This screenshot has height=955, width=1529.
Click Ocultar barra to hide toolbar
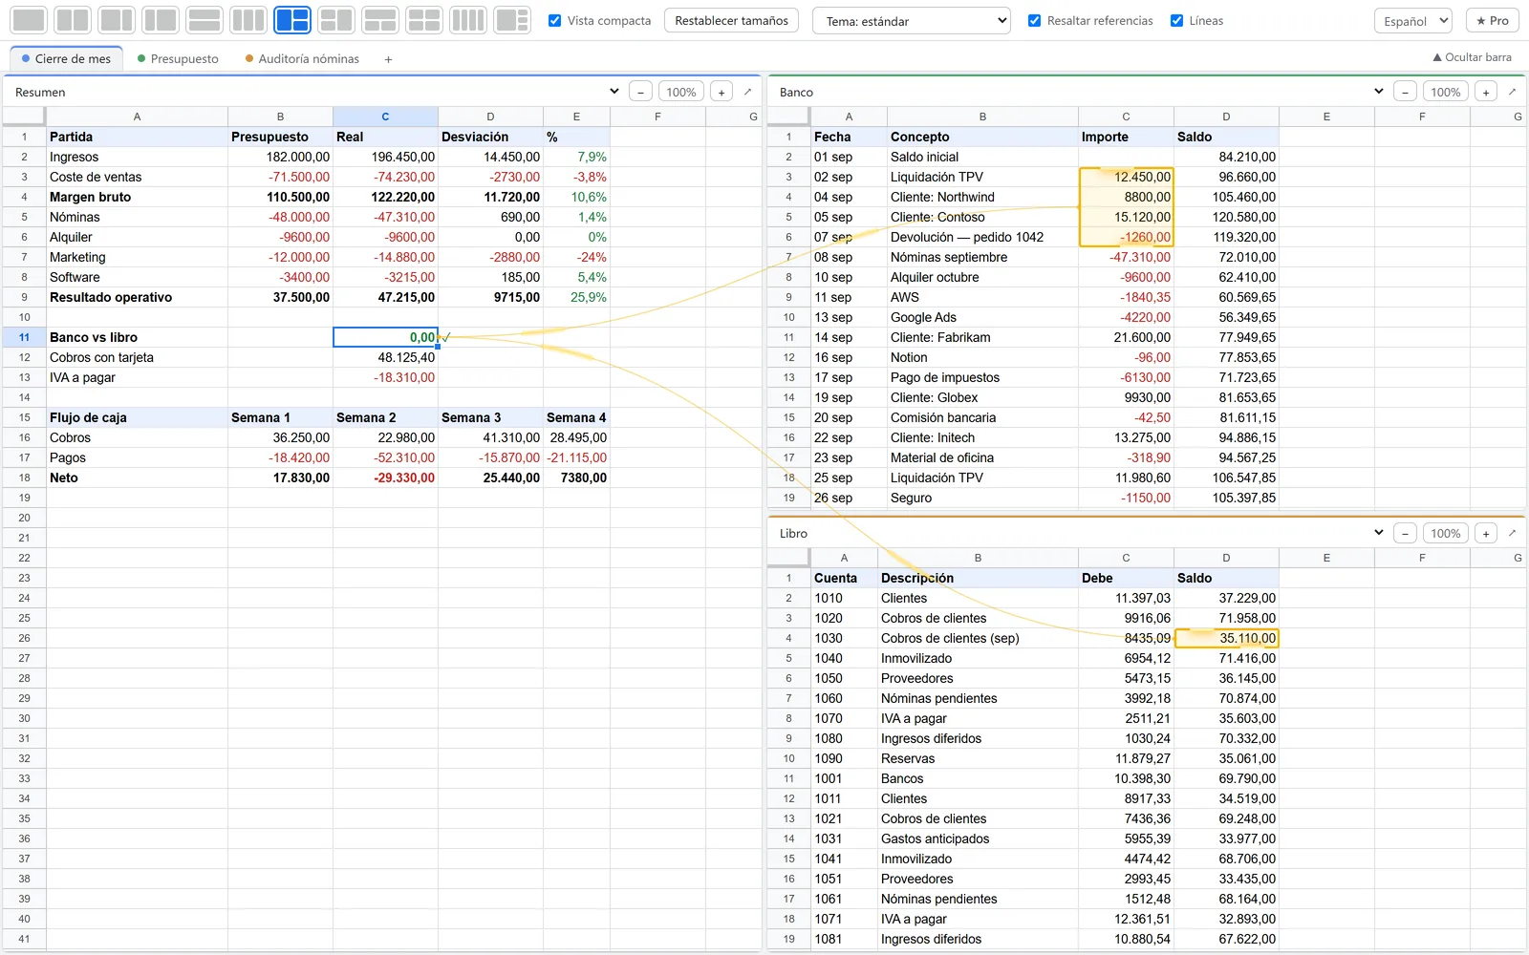pyautogui.click(x=1472, y=57)
